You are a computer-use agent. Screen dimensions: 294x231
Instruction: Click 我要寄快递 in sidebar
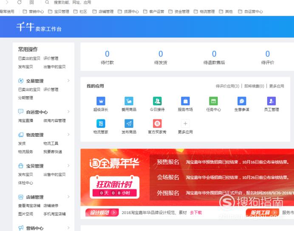point(53,152)
